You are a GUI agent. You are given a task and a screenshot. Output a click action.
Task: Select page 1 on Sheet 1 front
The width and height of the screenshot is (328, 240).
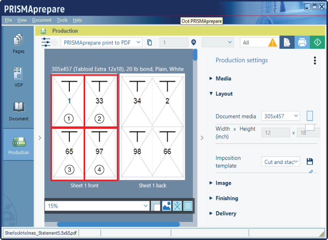tap(68, 101)
